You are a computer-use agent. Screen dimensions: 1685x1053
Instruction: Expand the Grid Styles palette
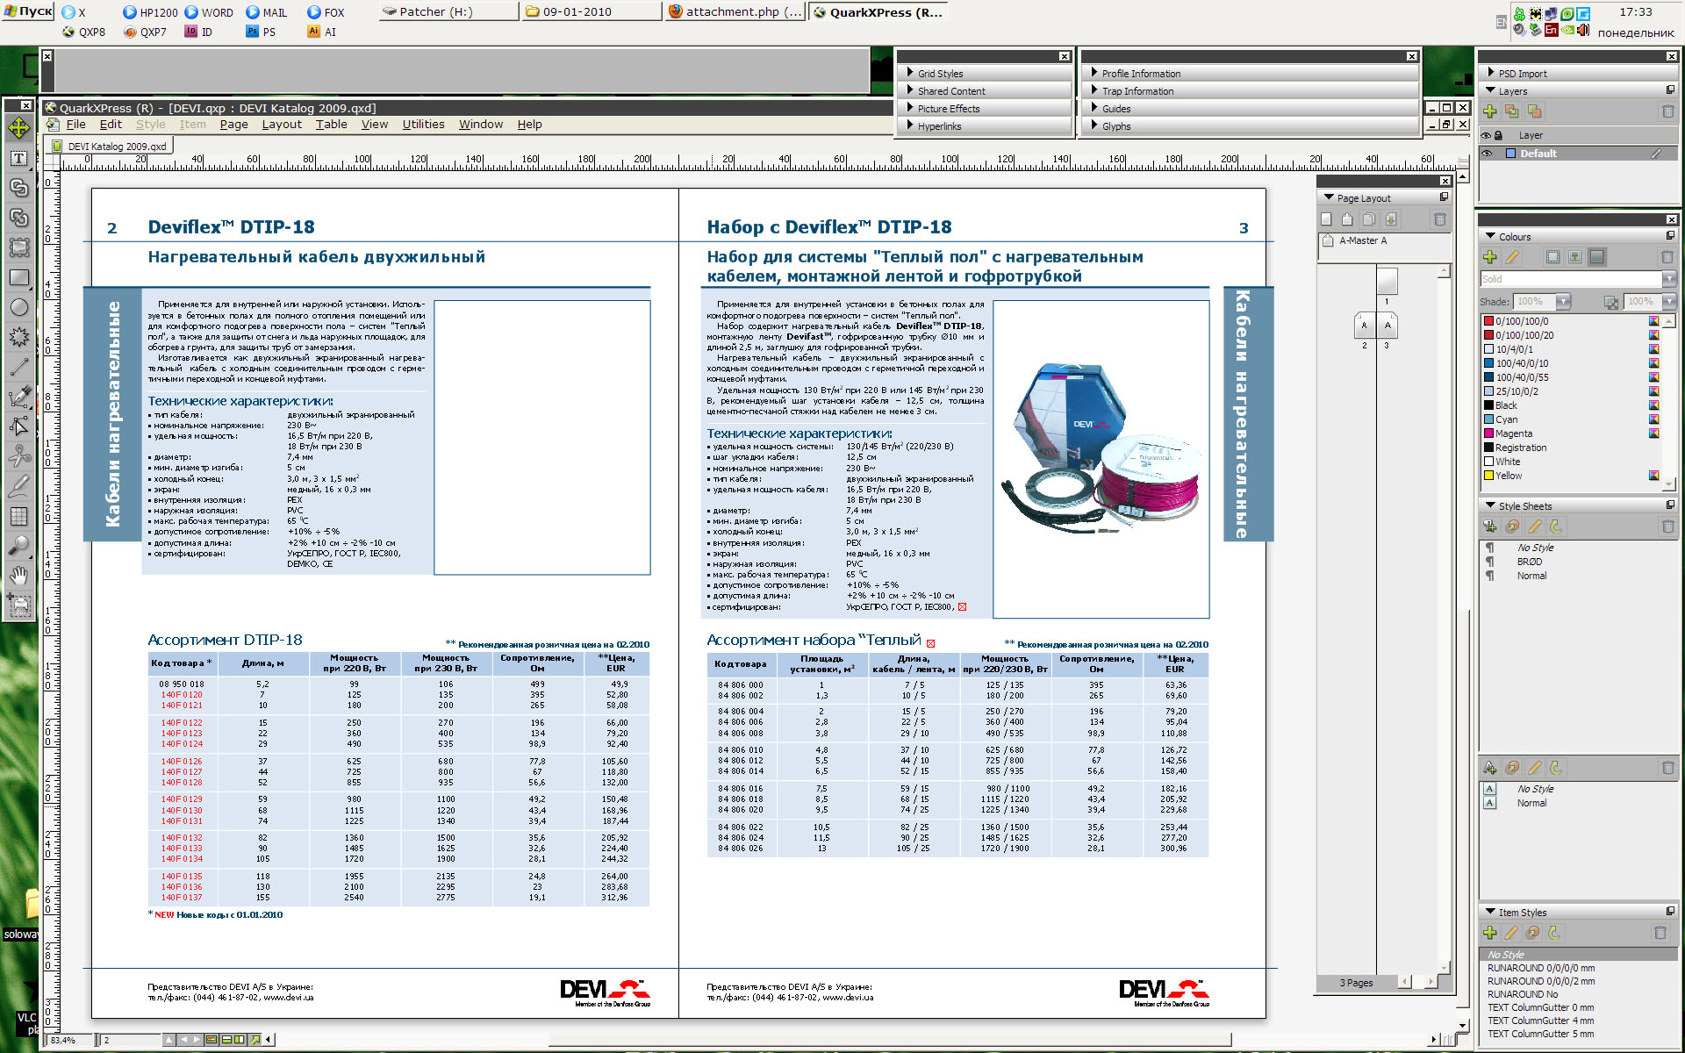coord(910,73)
